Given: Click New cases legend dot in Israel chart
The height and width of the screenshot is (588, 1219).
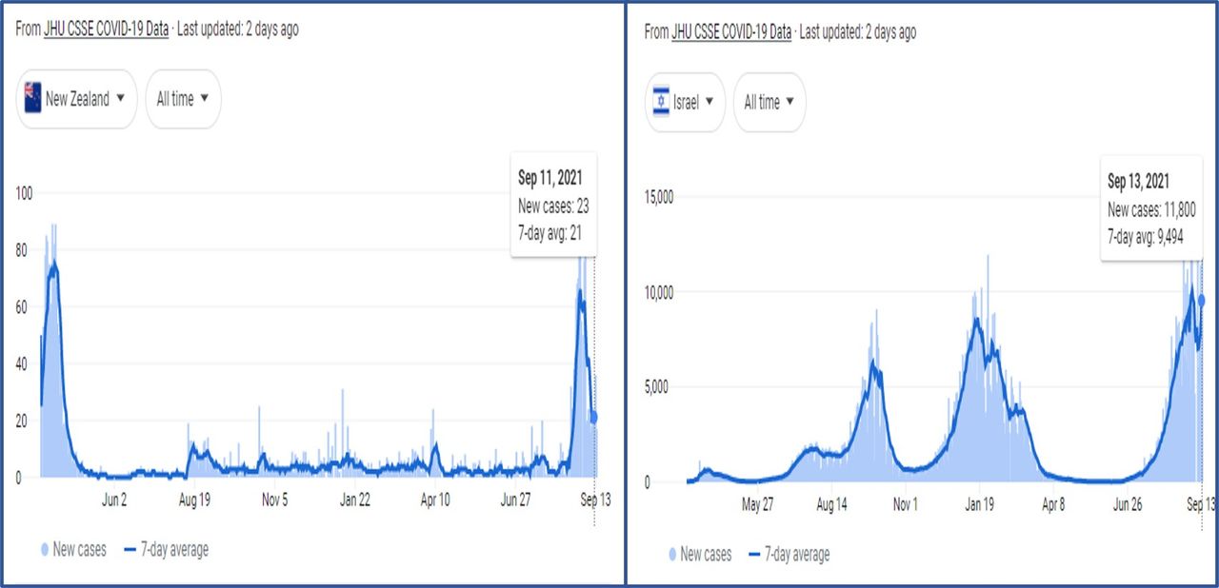Looking at the screenshot, I should 672,555.
